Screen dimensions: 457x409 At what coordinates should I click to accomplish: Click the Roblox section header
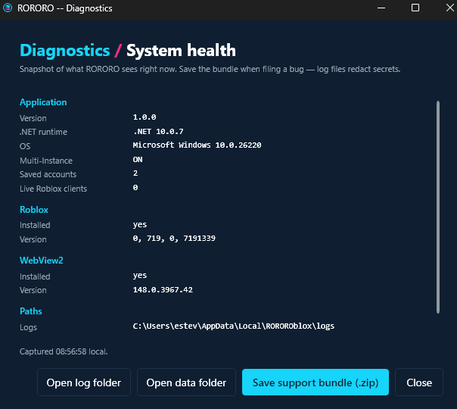(34, 210)
